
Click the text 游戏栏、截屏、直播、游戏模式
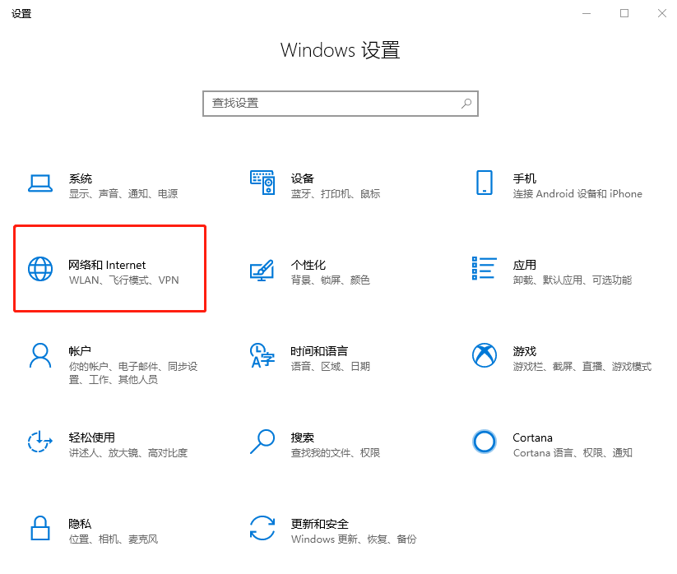click(582, 367)
